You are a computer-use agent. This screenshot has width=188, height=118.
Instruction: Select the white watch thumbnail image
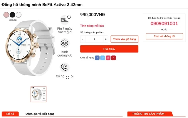(38, 94)
